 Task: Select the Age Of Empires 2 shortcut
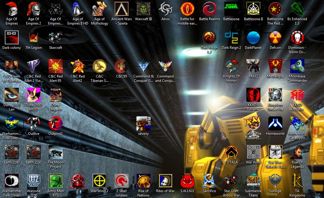coord(33,9)
